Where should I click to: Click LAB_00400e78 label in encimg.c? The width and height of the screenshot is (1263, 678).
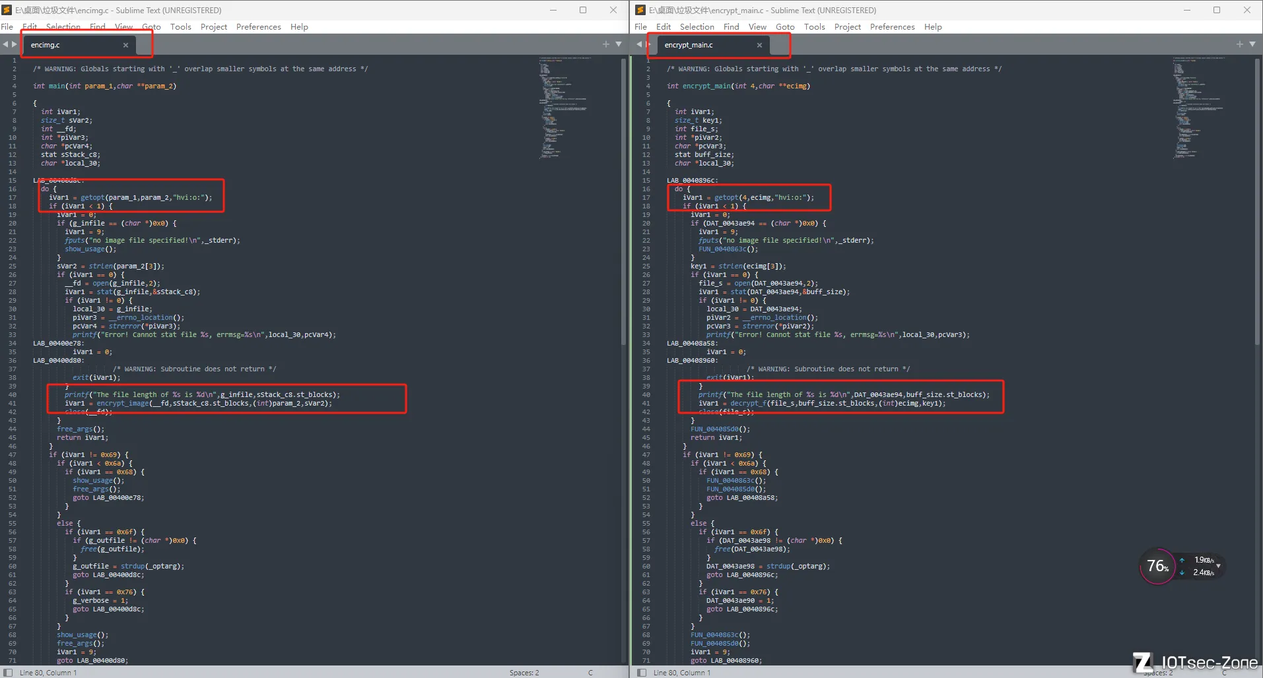(59, 343)
